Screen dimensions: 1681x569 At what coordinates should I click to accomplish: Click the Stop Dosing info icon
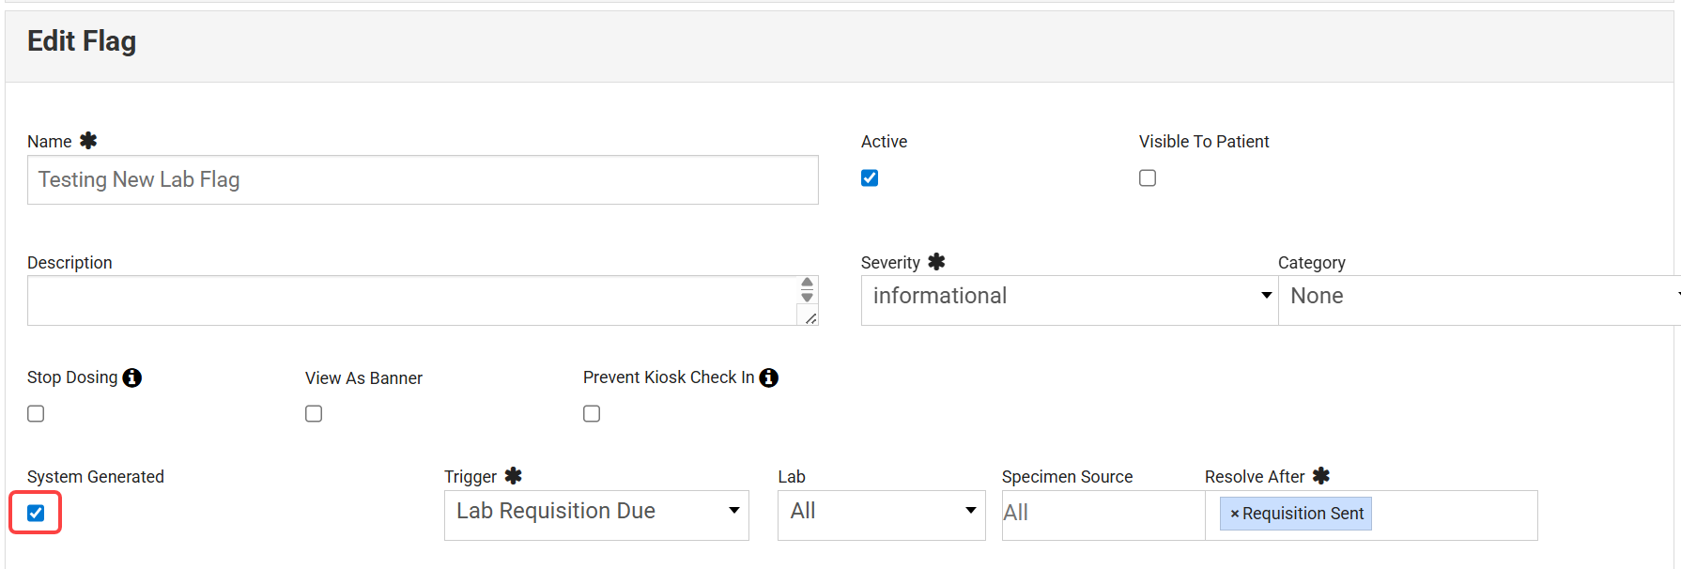132,377
